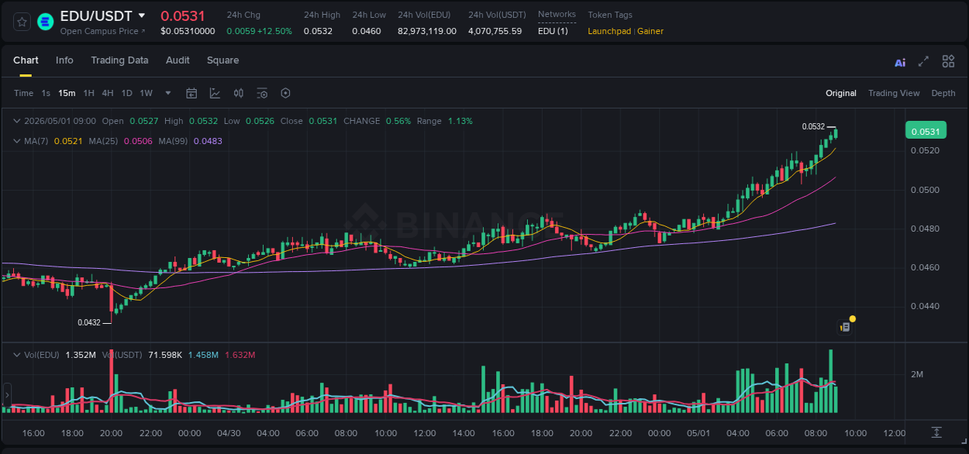Click the EDU coin logo icon

pos(45,22)
